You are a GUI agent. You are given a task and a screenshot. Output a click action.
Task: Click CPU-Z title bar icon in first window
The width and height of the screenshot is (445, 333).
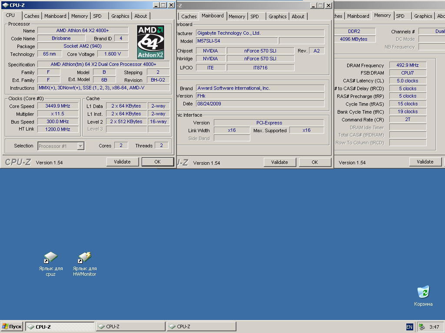tap(5, 5)
